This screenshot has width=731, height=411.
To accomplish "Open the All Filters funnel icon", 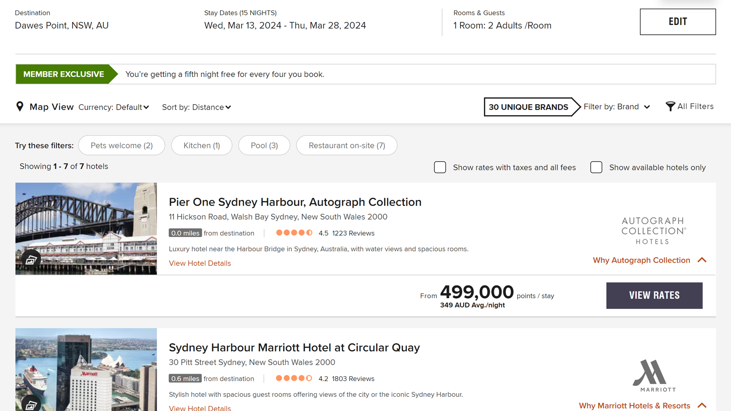I will [x=670, y=106].
